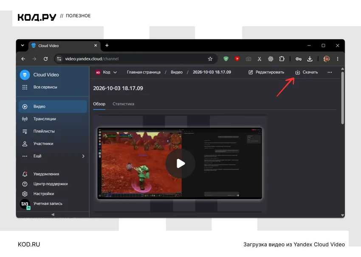Click the Скачать download button
Viewport: 361px width, 257px height.
pyautogui.click(x=307, y=72)
